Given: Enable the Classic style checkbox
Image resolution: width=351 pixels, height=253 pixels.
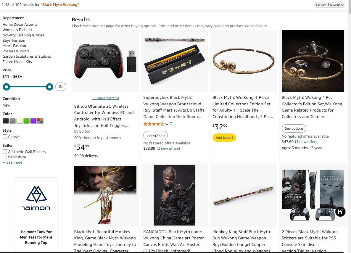Looking at the screenshot, I should click(5, 137).
